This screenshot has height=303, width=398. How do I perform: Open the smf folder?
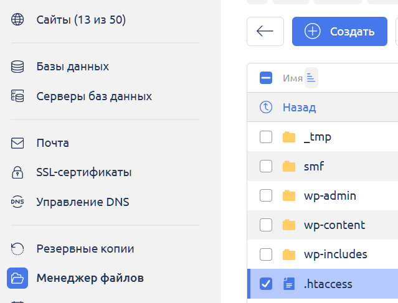[x=314, y=166]
